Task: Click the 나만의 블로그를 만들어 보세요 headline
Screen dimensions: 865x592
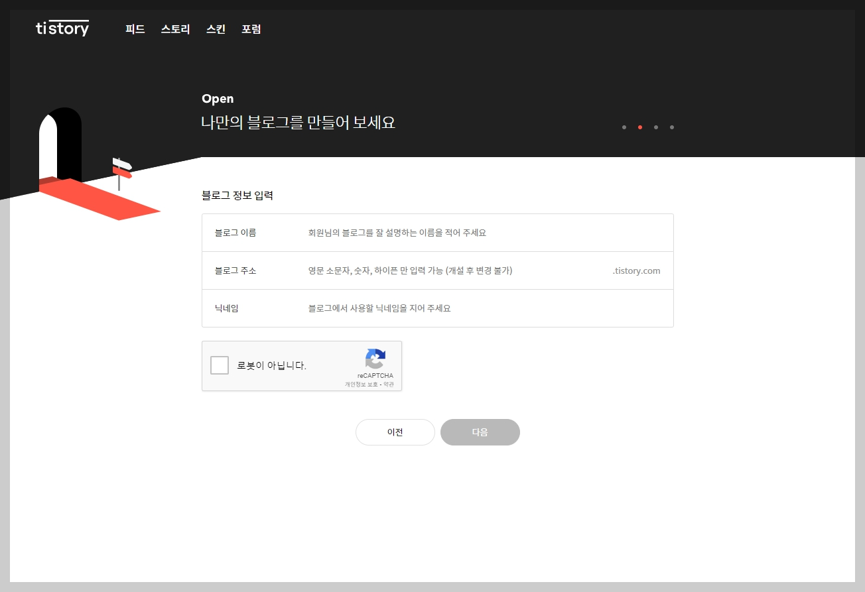Action: click(x=299, y=123)
